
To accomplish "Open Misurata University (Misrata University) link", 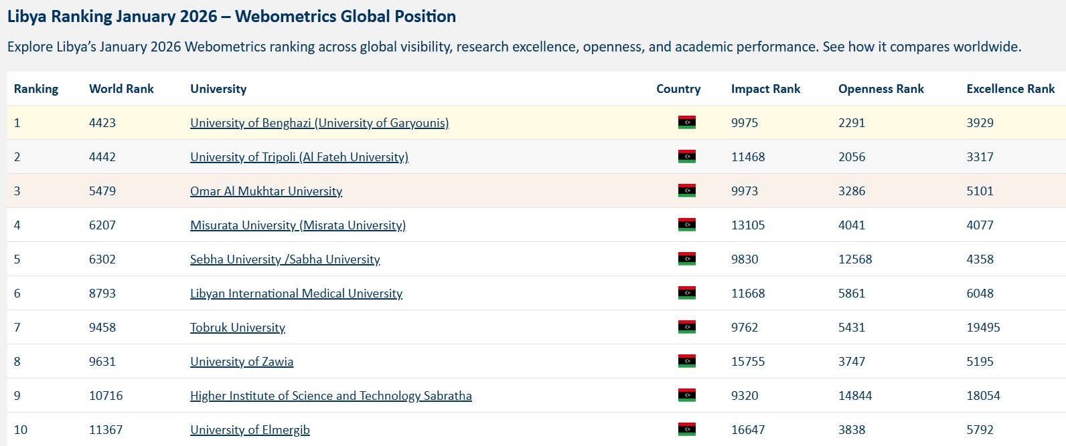I will [298, 225].
